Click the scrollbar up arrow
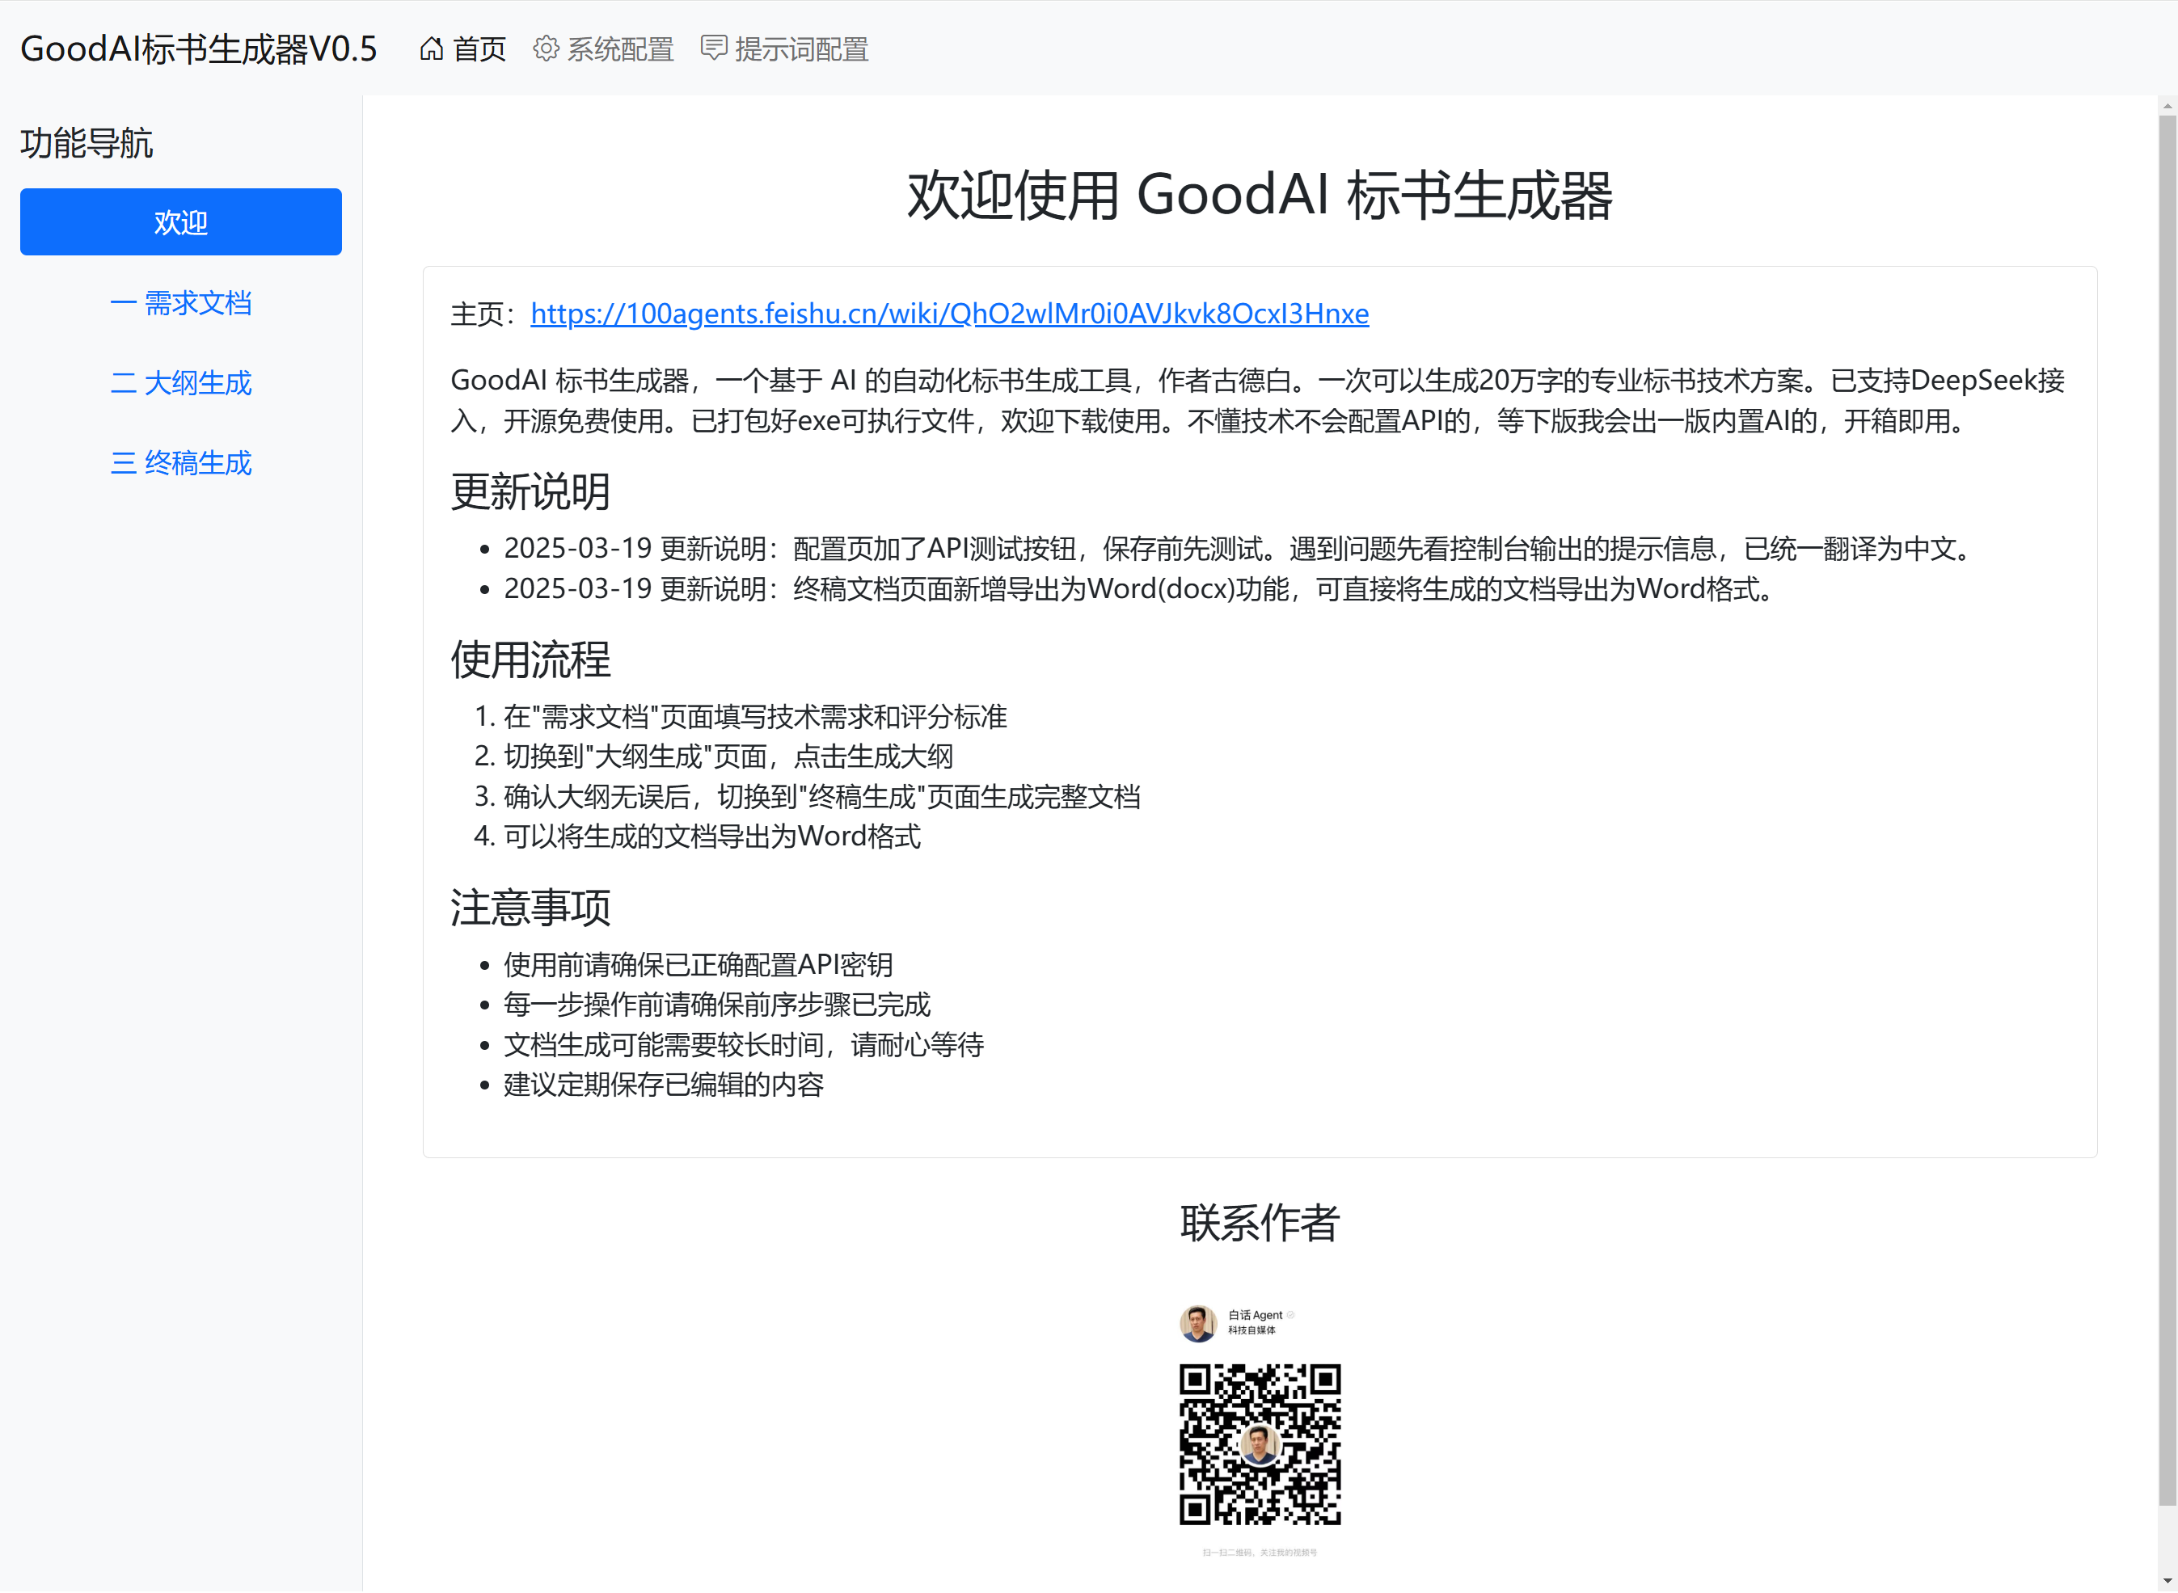 pyautogui.click(x=2167, y=105)
